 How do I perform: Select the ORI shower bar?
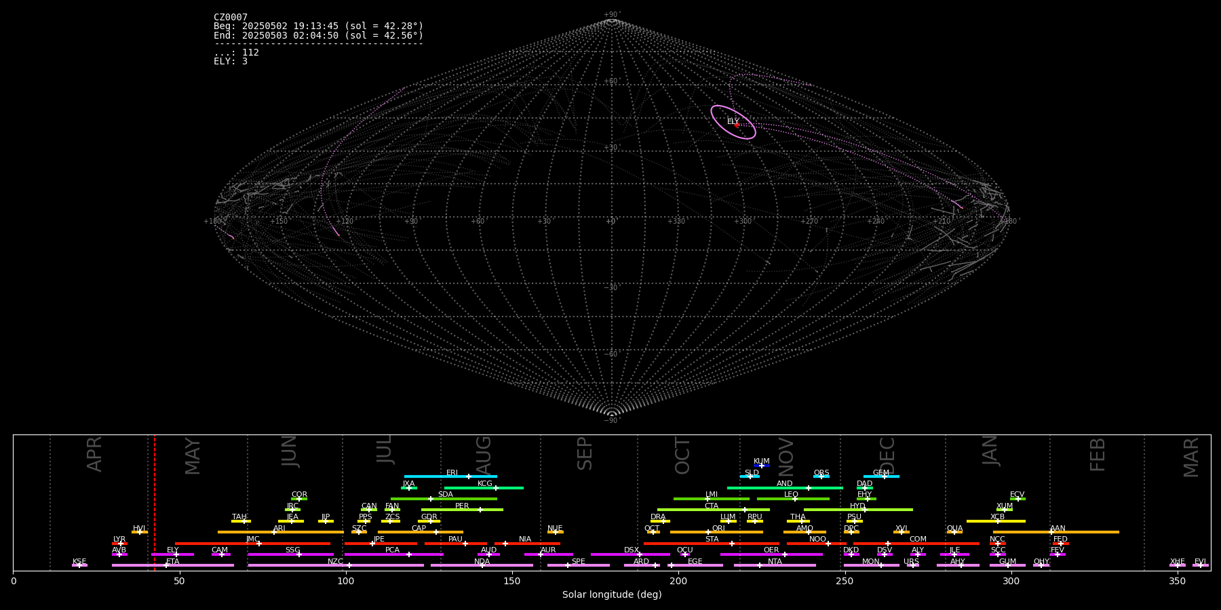[716, 532]
